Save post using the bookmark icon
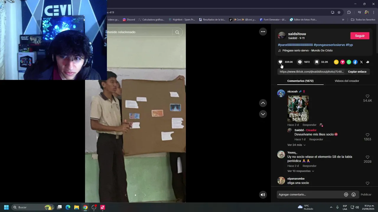The width and height of the screenshot is (378, 212). pyautogui.click(x=317, y=62)
